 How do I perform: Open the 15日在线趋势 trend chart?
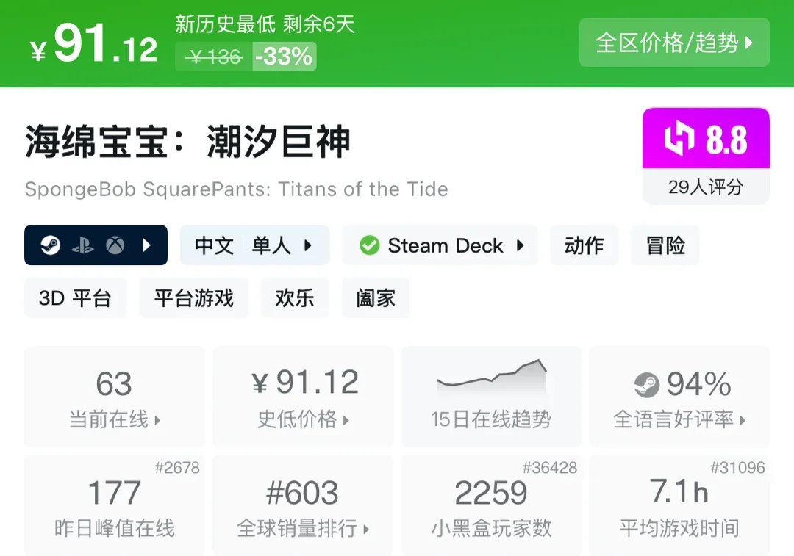pyautogui.click(x=491, y=397)
